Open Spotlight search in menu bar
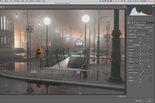Viewport: 155px width, 103px height. click(x=149, y=1)
